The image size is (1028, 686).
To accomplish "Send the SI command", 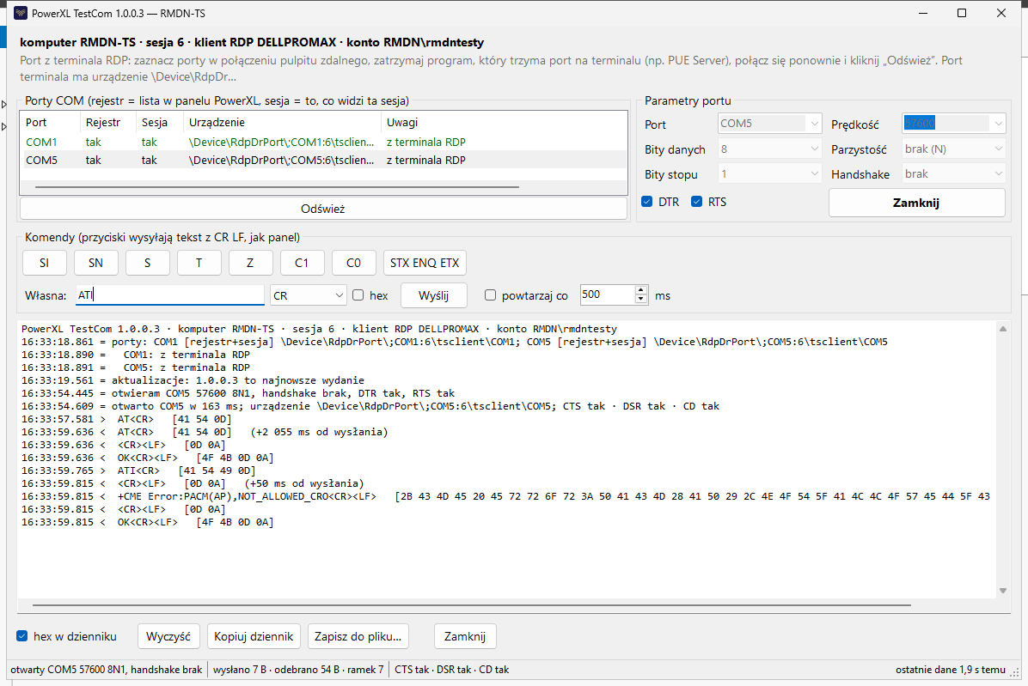I will click(45, 263).
